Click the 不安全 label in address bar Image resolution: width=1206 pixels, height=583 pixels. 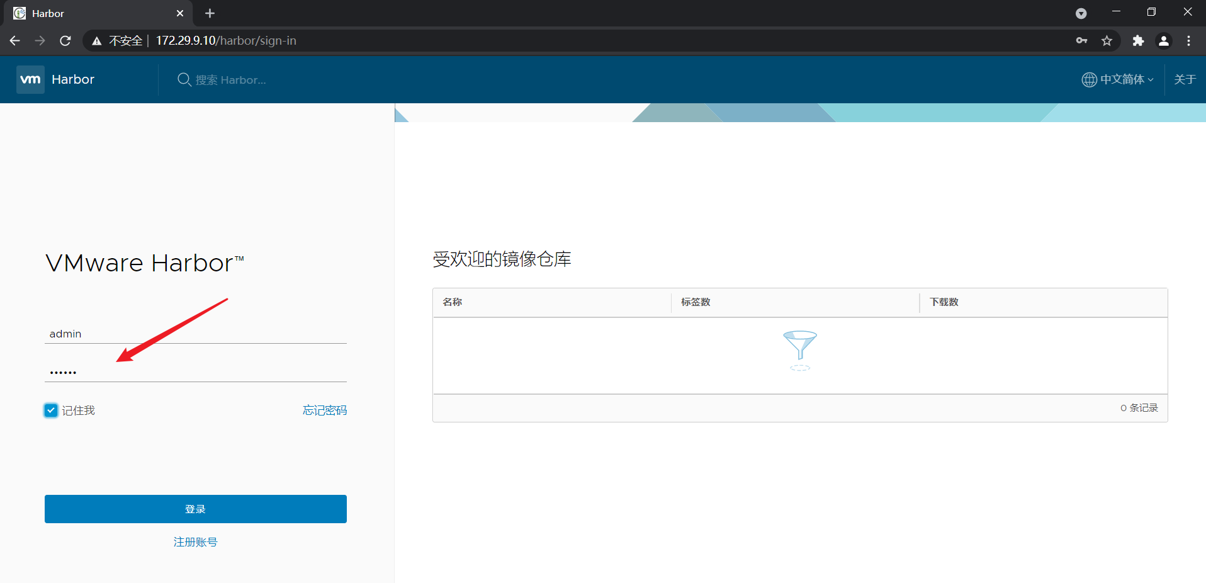pyautogui.click(x=126, y=41)
